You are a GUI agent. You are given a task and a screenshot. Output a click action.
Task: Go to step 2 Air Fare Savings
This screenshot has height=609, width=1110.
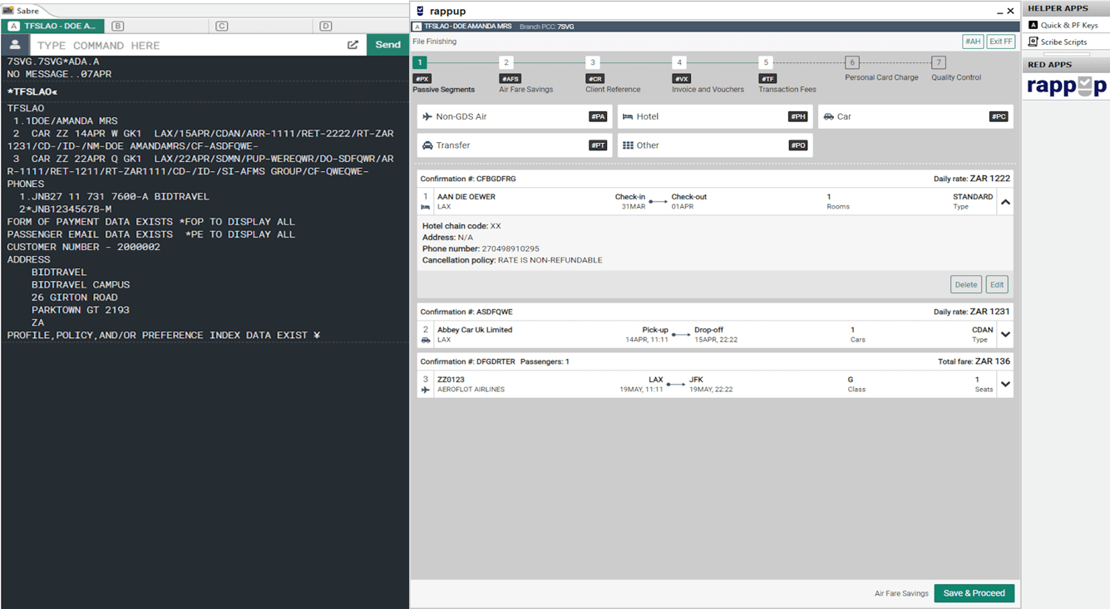pyautogui.click(x=506, y=62)
